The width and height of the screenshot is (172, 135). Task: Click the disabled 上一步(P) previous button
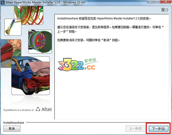[136, 128]
